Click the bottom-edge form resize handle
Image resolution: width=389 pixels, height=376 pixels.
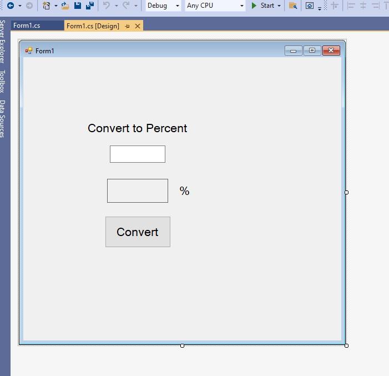183,345
